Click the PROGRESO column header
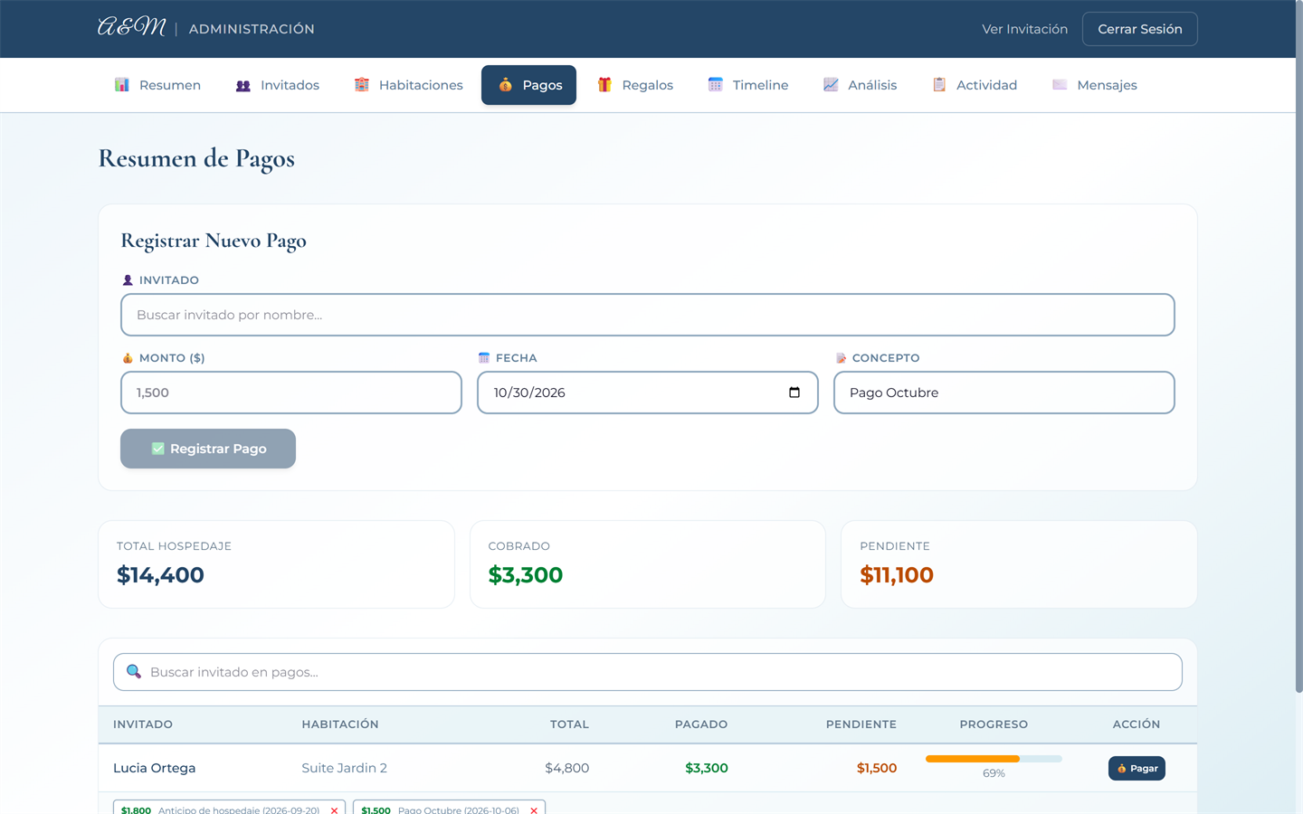 994,724
